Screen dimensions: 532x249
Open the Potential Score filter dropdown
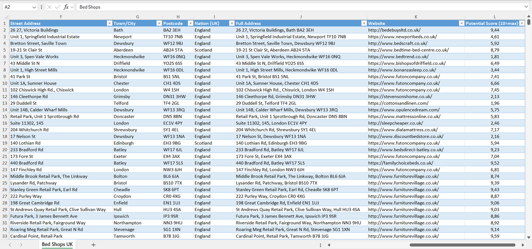pyautogui.click(x=522, y=23)
